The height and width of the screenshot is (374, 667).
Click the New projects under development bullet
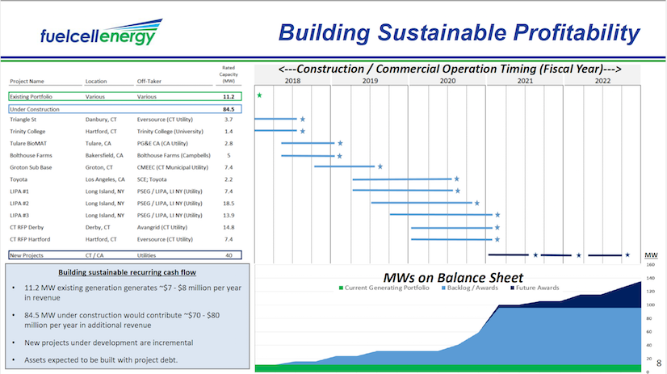(108, 342)
